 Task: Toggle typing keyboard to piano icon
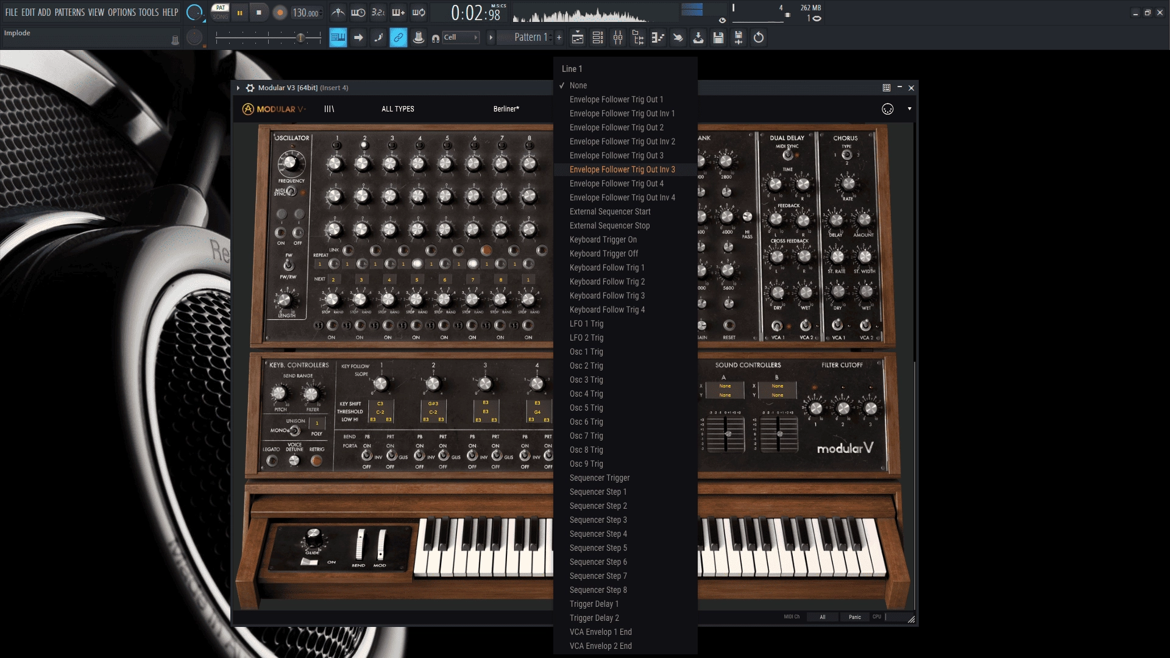point(338,38)
